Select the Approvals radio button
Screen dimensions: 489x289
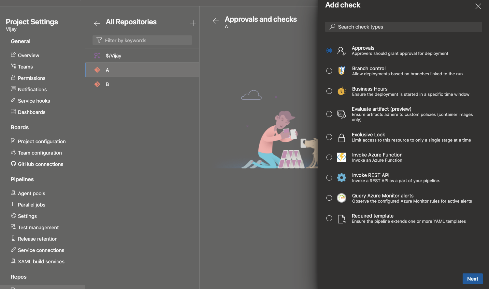pos(329,51)
